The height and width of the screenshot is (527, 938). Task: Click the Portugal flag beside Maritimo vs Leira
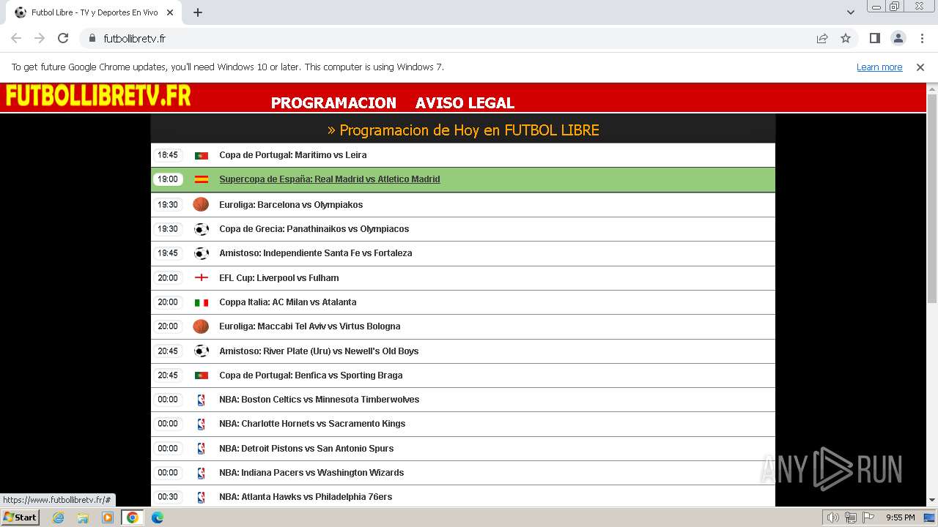pyautogui.click(x=202, y=155)
